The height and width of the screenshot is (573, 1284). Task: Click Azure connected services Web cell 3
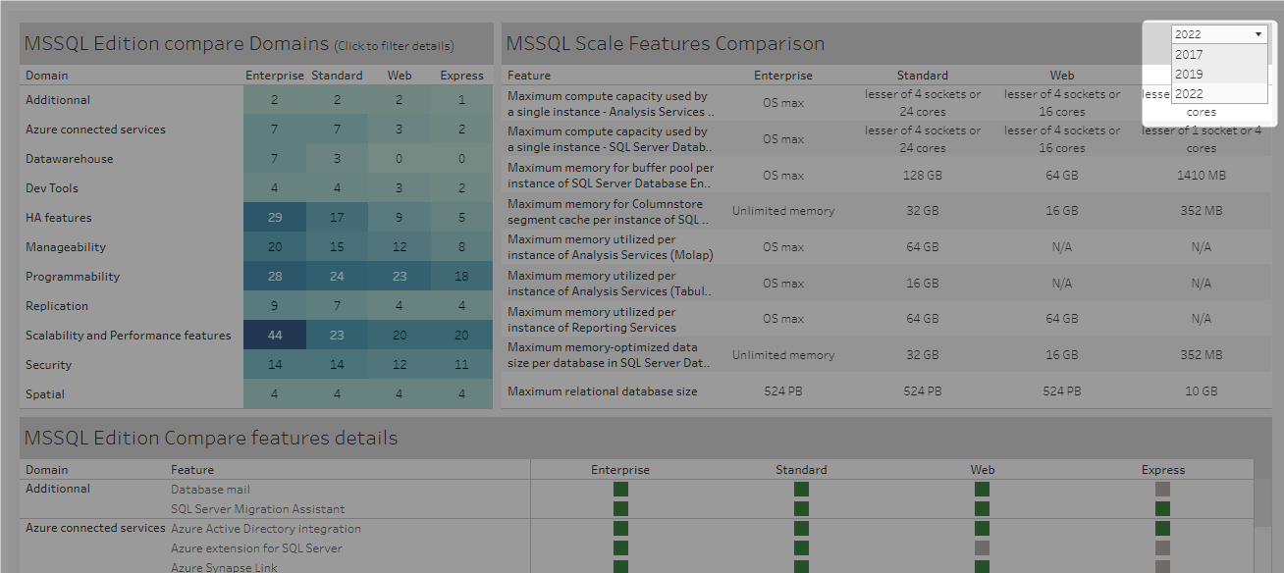[400, 129]
